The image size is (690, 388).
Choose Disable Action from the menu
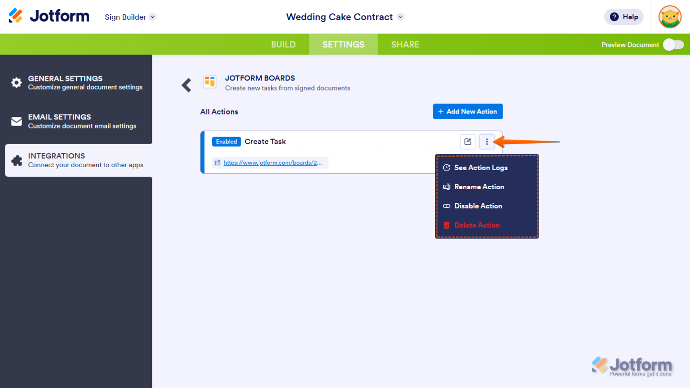click(487, 206)
